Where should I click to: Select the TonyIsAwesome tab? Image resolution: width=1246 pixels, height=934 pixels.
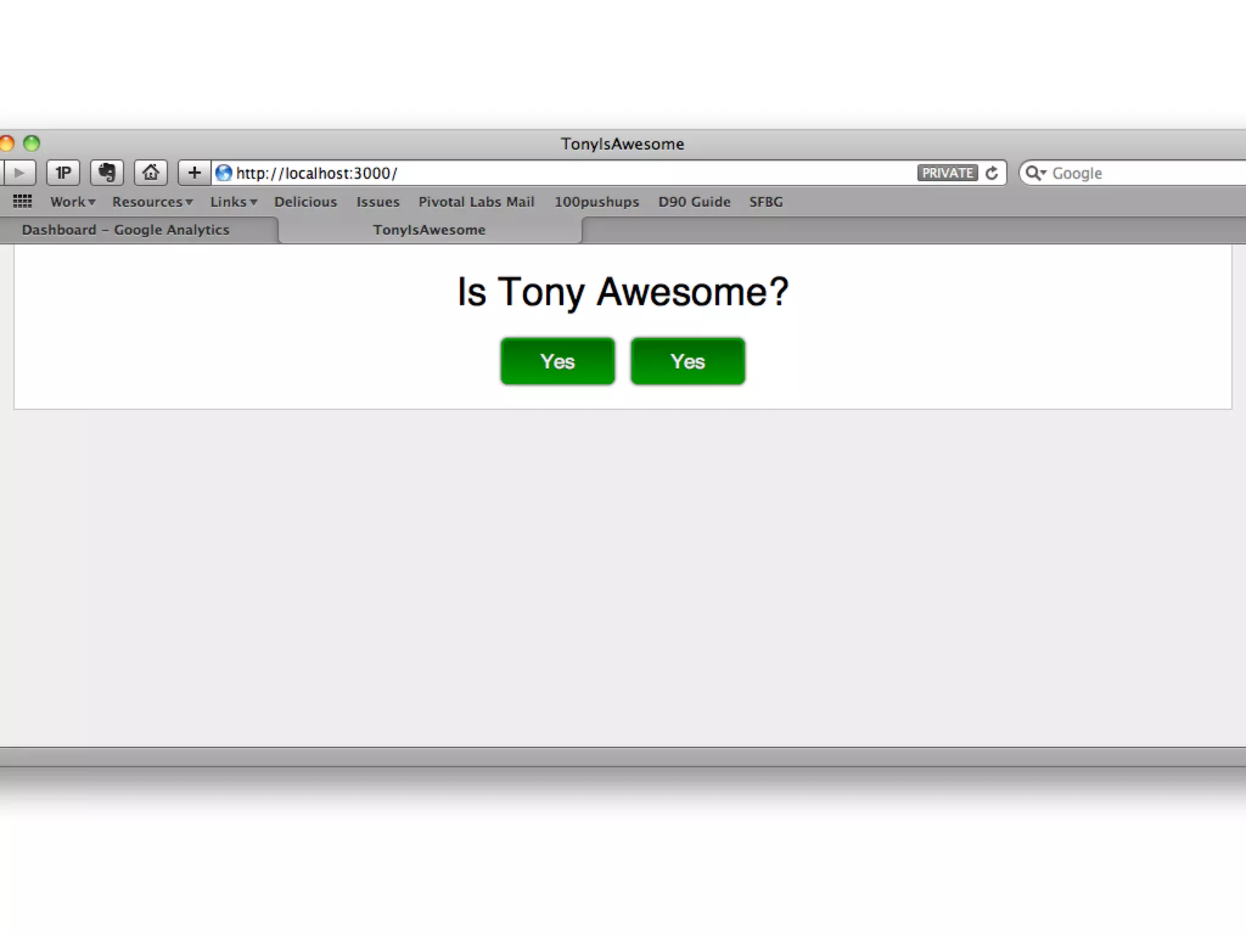click(x=430, y=230)
